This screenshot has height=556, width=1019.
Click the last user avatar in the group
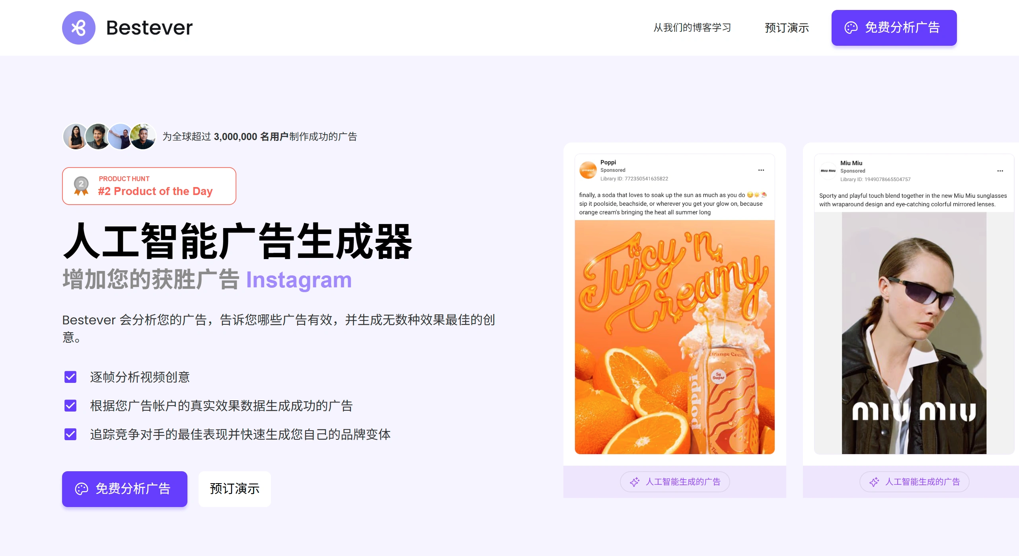(143, 137)
